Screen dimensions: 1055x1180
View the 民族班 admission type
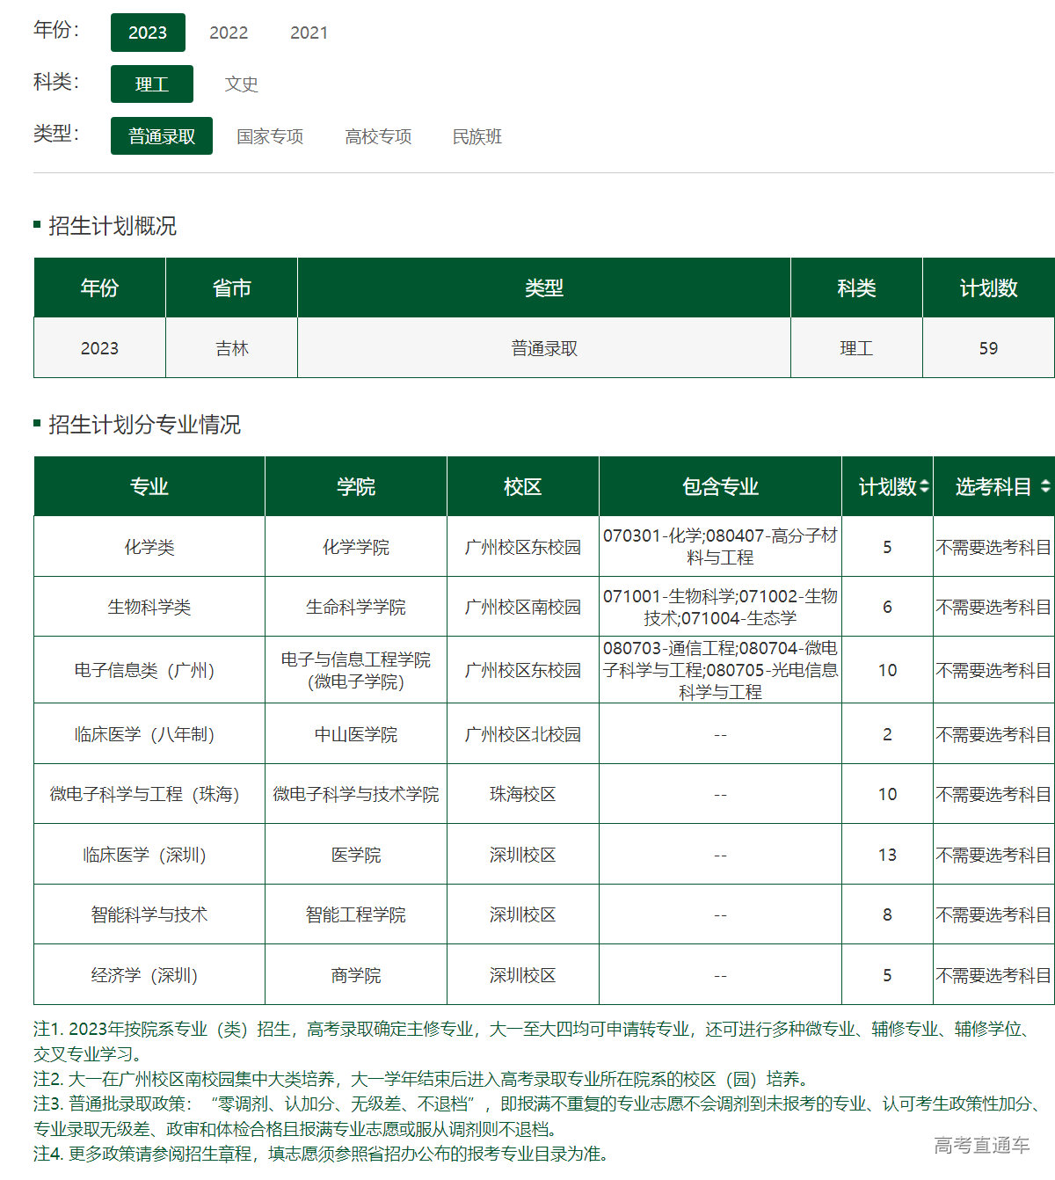tap(476, 135)
